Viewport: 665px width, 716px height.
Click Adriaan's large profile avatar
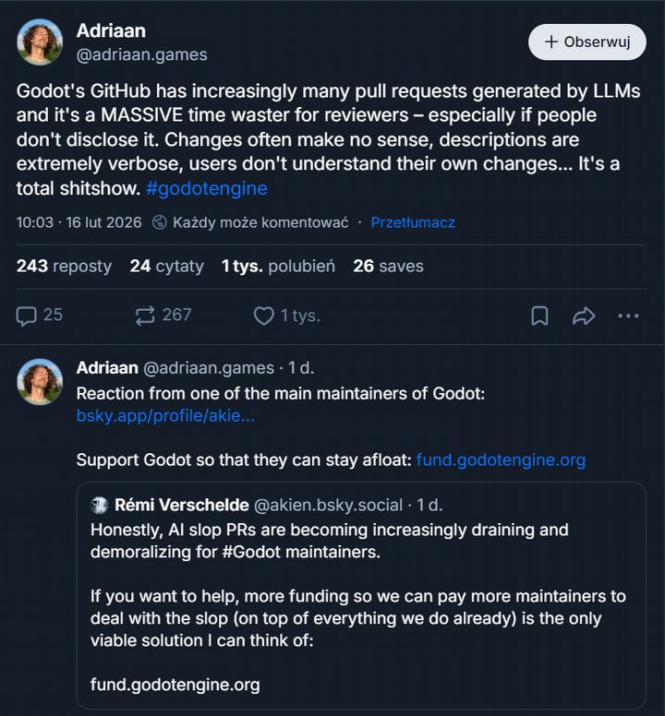point(40,42)
